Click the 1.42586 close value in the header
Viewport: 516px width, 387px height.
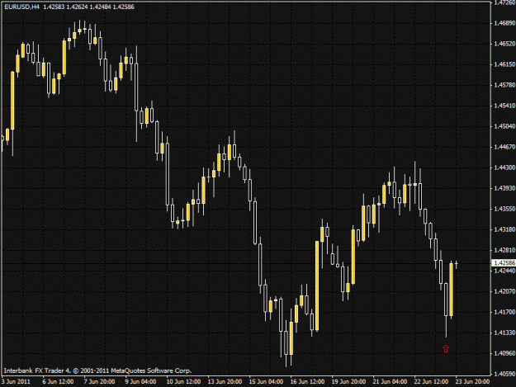[x=123, y=7]
